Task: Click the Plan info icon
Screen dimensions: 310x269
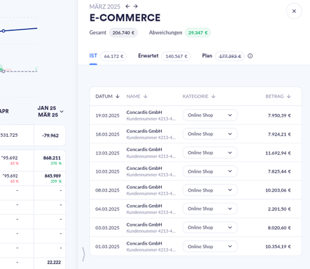Action: coord(250,56)
